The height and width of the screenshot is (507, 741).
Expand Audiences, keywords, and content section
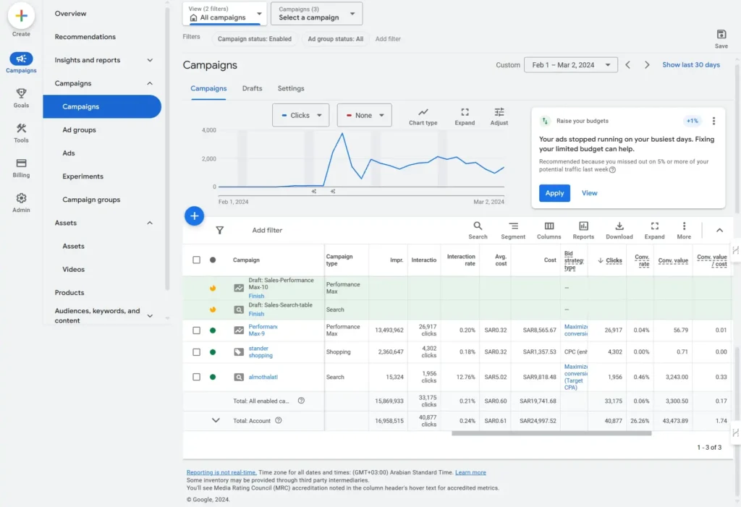coord(150,315)
